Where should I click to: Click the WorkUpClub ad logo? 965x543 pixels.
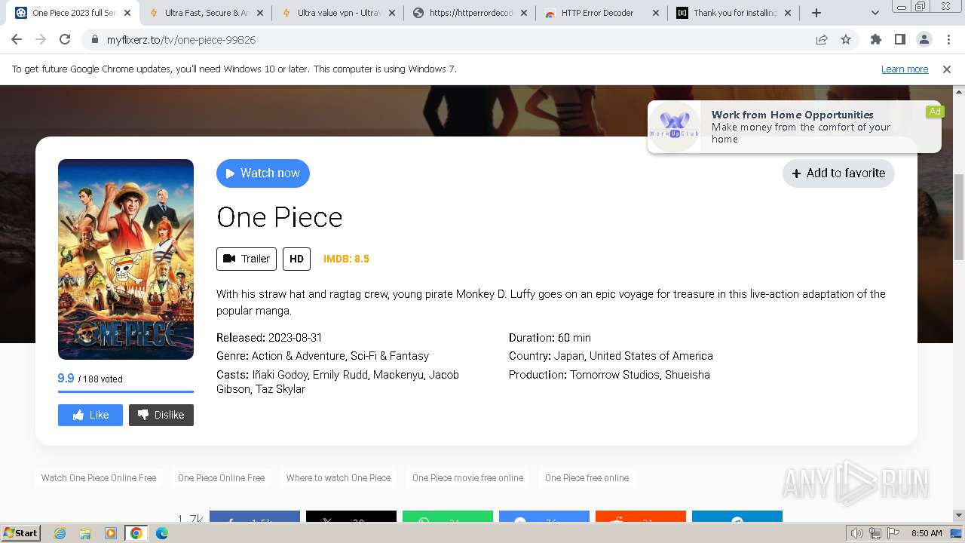coord(675,126)
